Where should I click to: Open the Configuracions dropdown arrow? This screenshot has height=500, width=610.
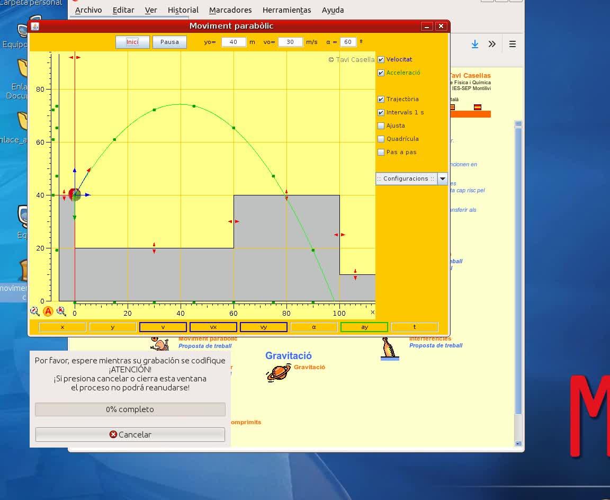coord(443,178)
